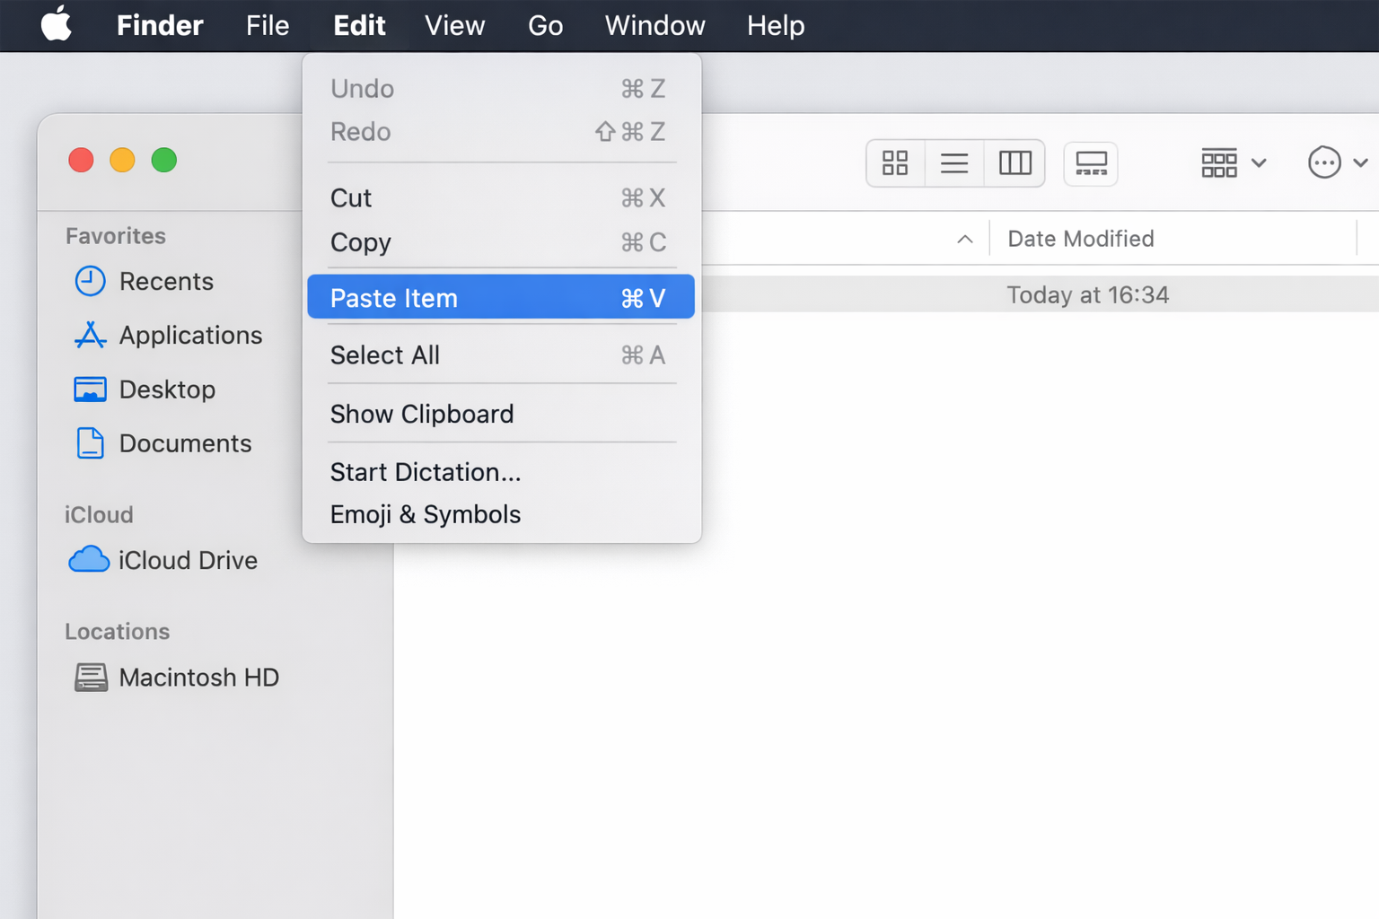Click the Recents clock icon
The image size is (1379, 919).
click(x=90, y=281)
